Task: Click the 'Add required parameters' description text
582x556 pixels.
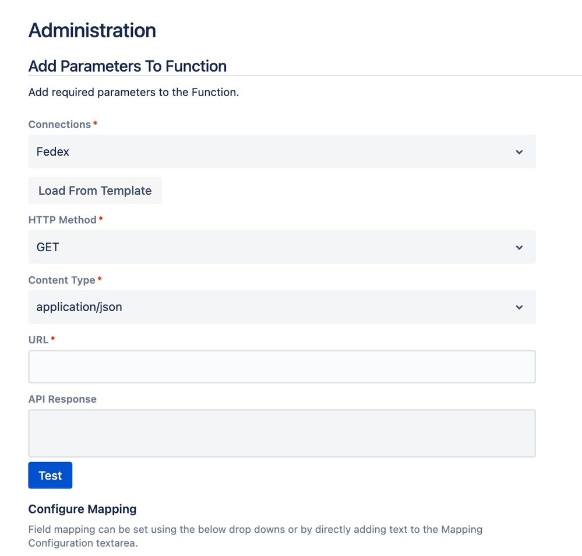Action: [x=133, y=92]
